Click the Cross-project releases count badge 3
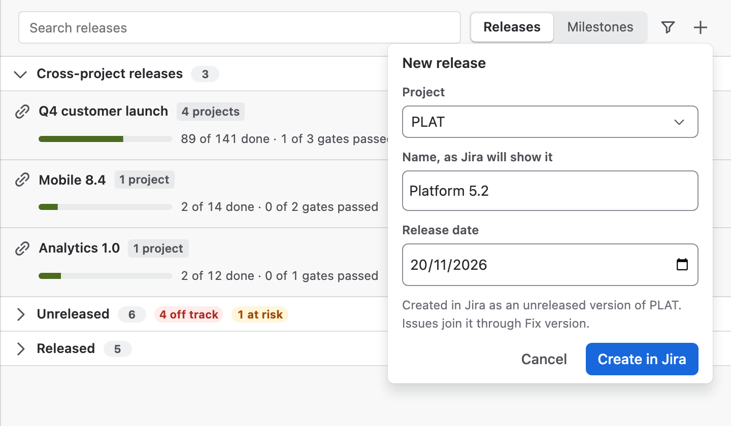731x426 pixels. (x=205, y=74)
